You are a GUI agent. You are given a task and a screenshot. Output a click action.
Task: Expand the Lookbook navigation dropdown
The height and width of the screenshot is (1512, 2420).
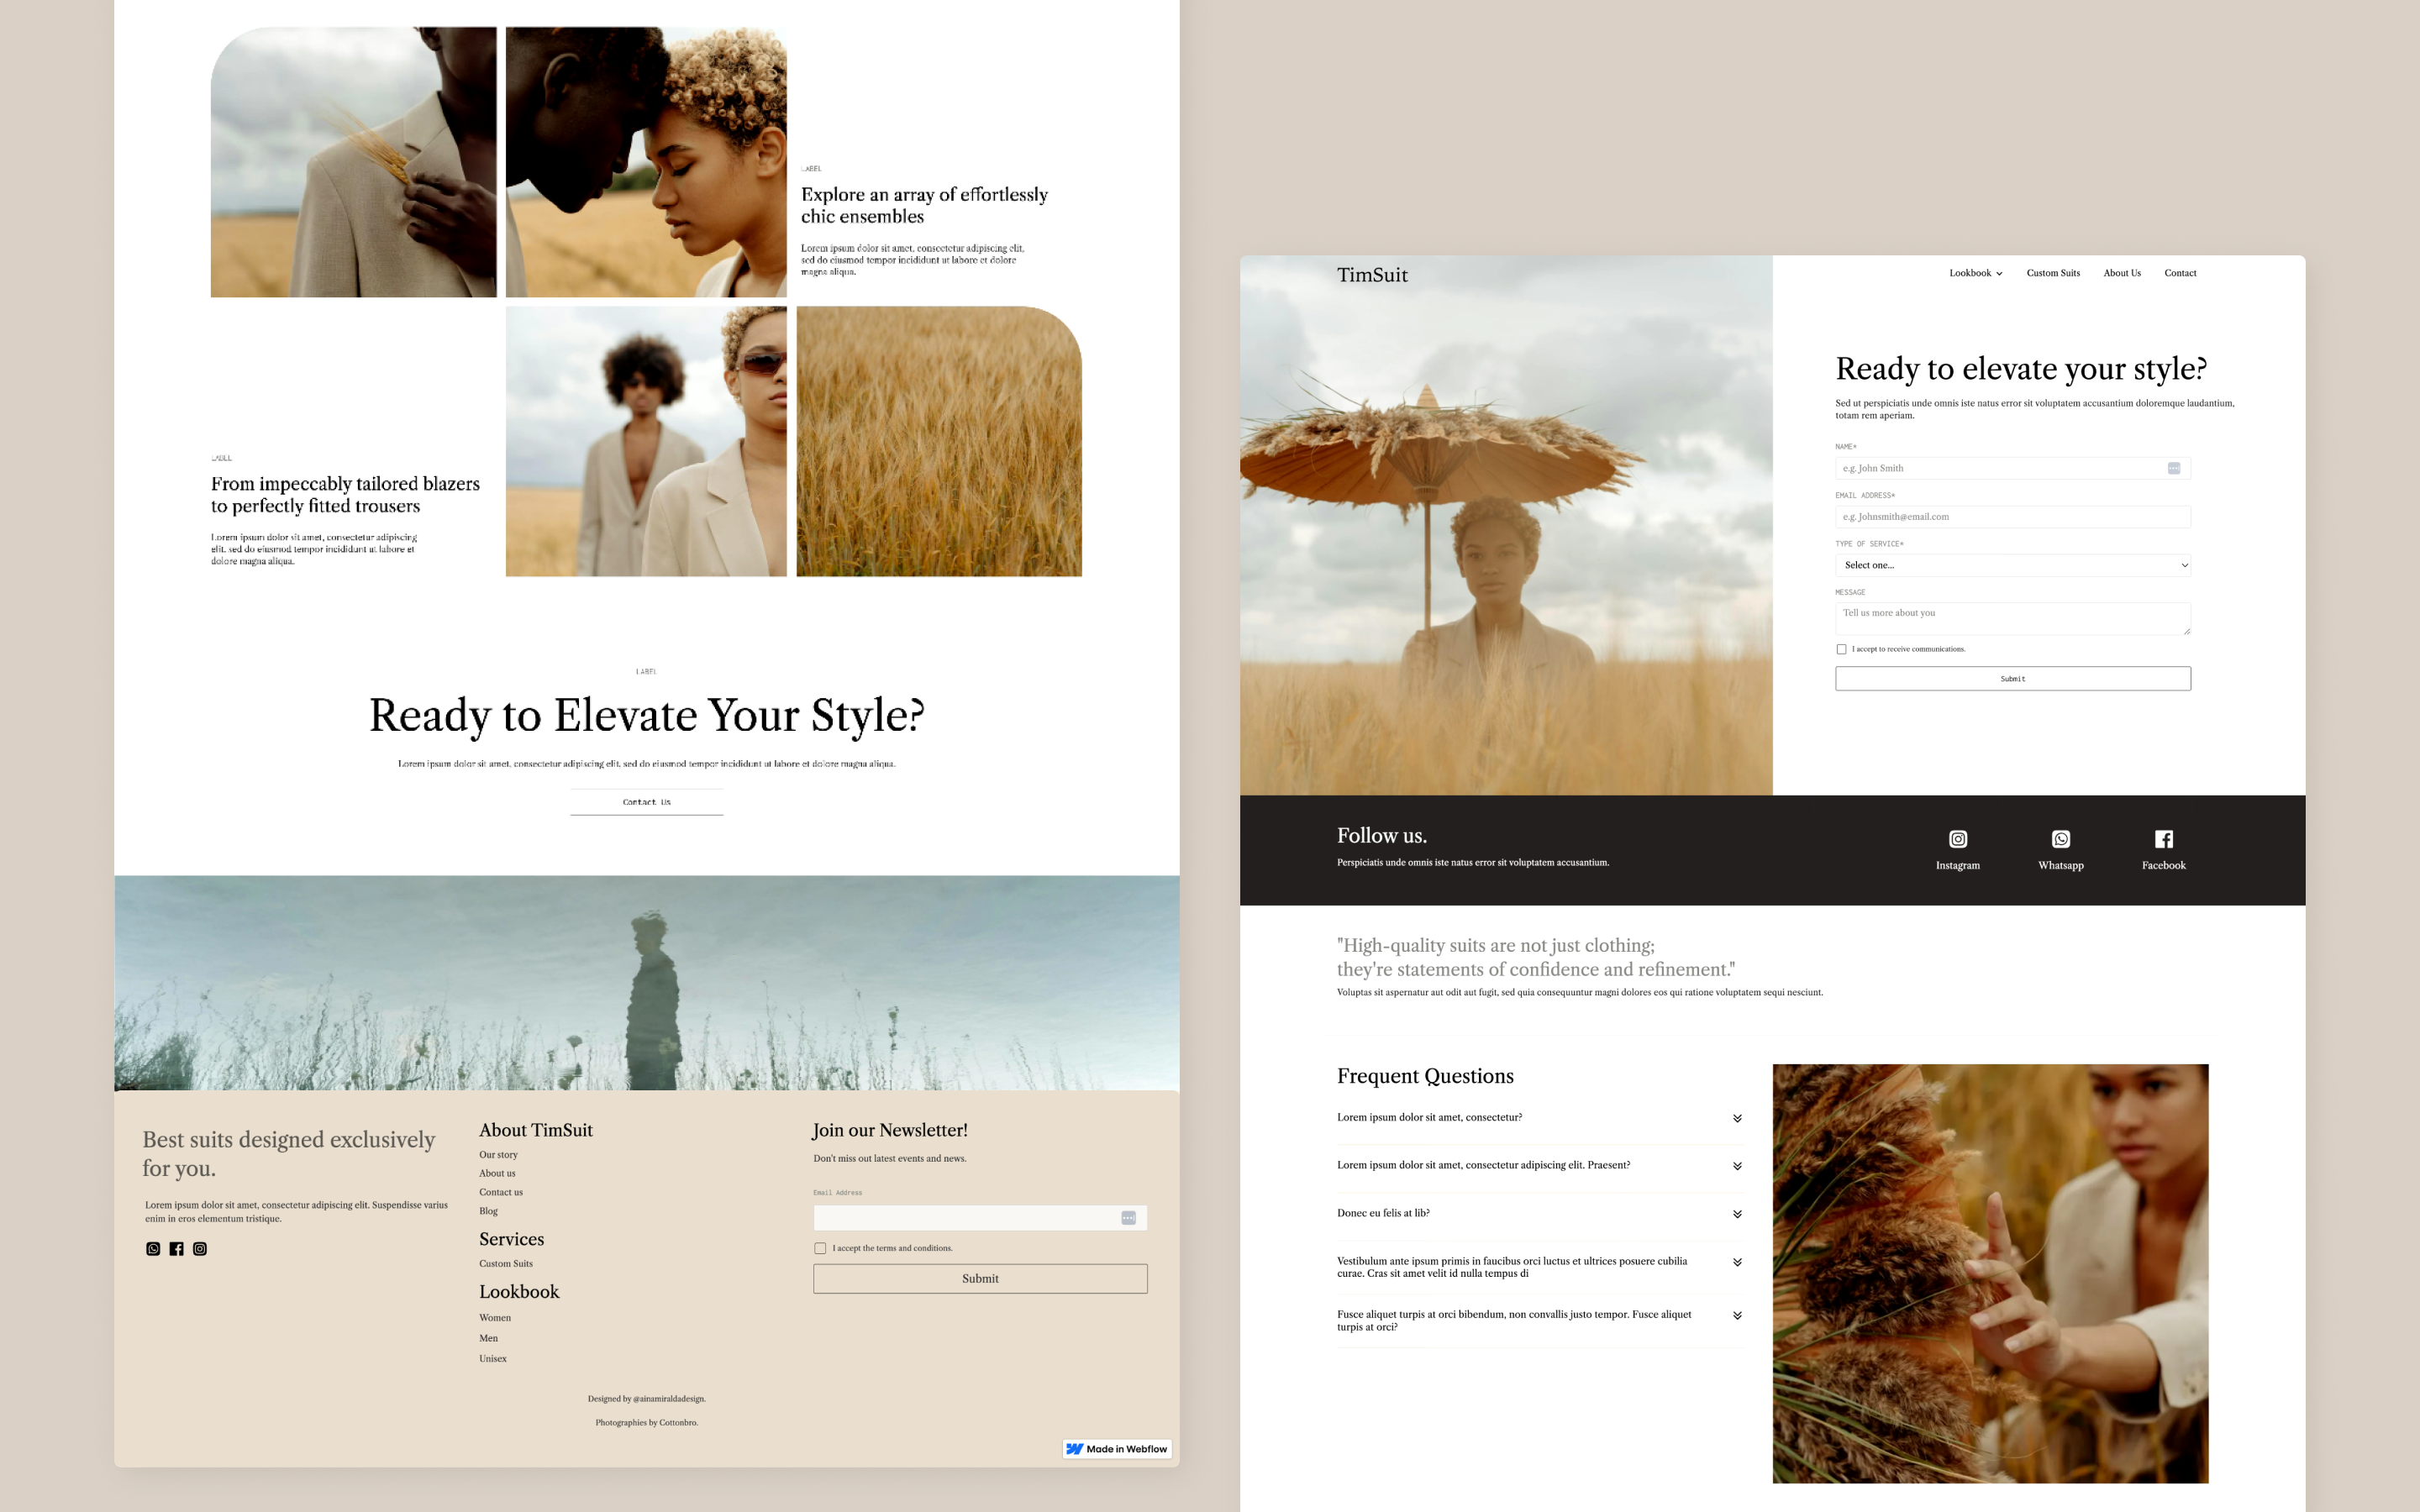coord(1975,273)
